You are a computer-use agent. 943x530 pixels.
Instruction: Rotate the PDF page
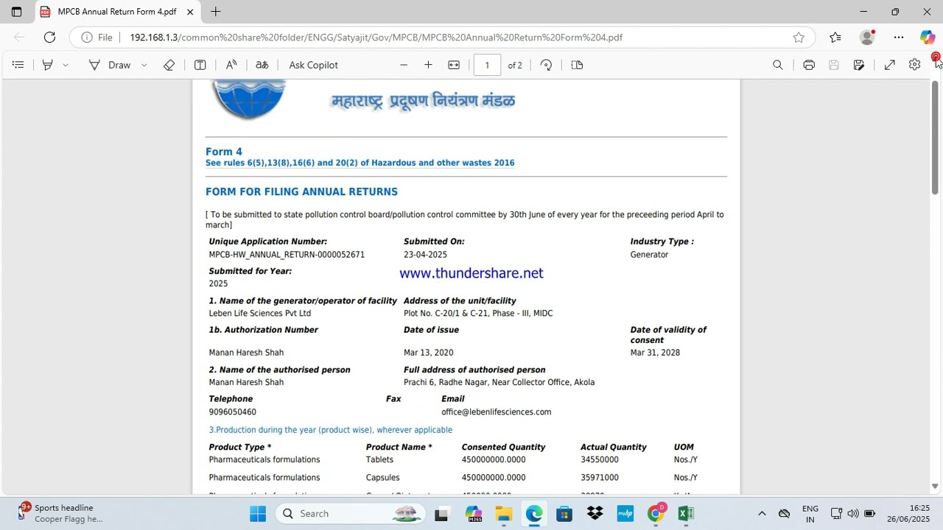point(546,65)
